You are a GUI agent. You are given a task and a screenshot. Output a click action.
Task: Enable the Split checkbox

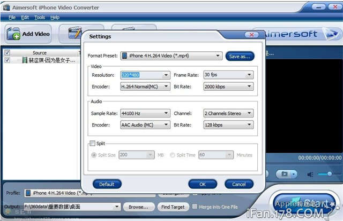coord(93,143)
